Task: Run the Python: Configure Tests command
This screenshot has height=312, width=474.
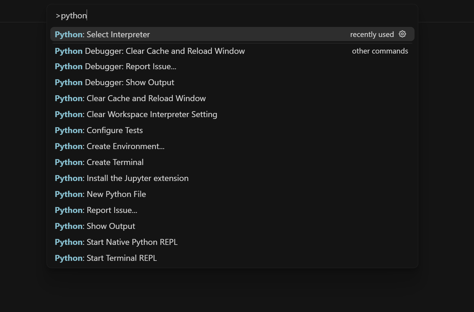Action: pos(99,130)
